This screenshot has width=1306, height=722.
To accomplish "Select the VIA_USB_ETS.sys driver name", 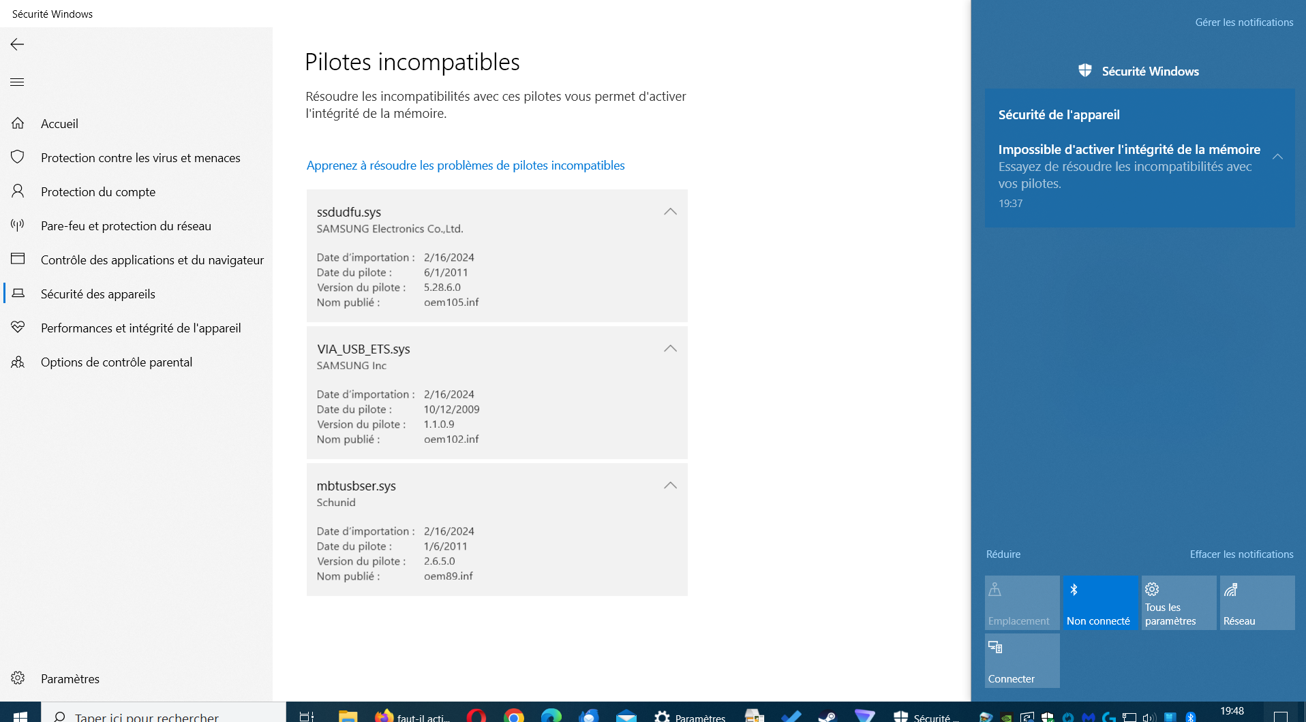I will tap(363, 349).
